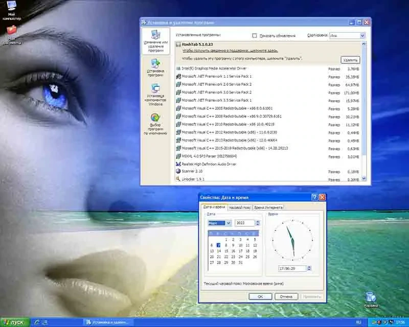Select Microsoft .NET Framework 3.5 Service Pack 1 row
Image resolution: width=409 pixels, height=327 pixels.
[x=268, y=100]
